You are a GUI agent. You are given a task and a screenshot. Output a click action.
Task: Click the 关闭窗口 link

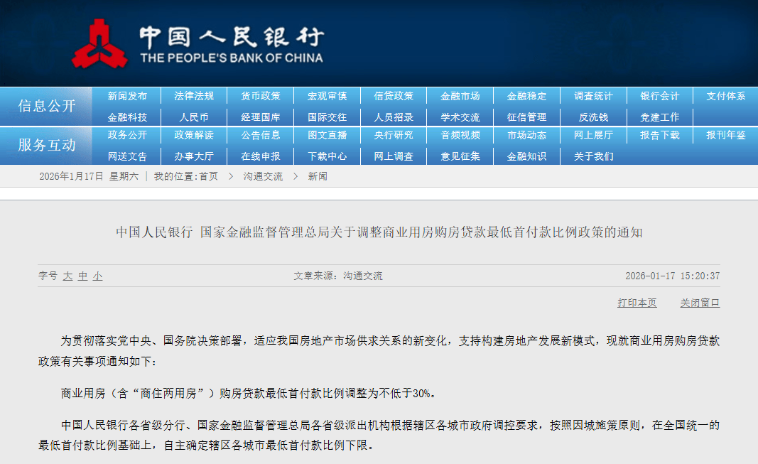click(699, 303)
